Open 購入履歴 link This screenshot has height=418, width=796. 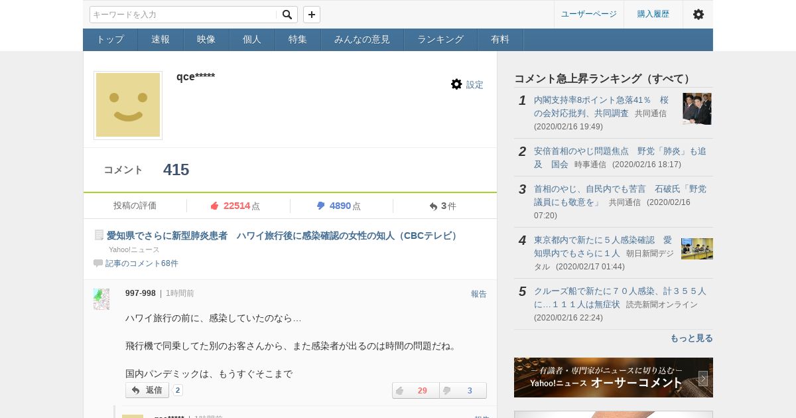[653, 14]
